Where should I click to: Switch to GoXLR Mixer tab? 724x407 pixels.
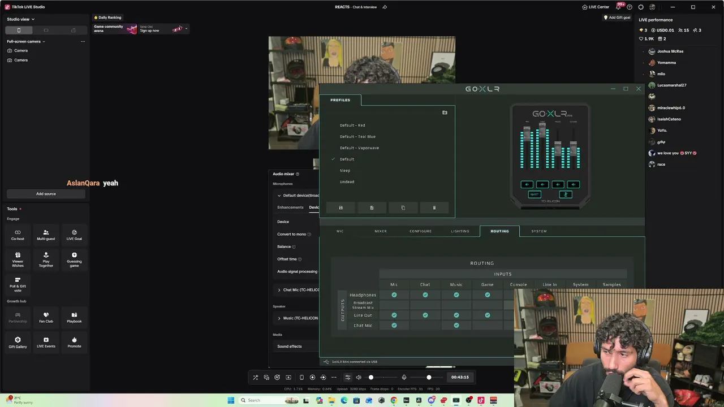coord(381,231)
